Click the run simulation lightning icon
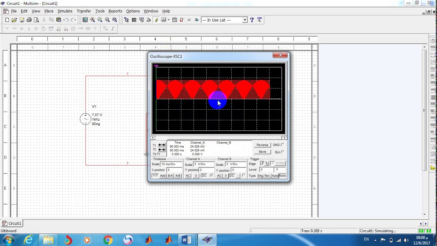This screenshot has height=246, width=437. coord(156,20)
